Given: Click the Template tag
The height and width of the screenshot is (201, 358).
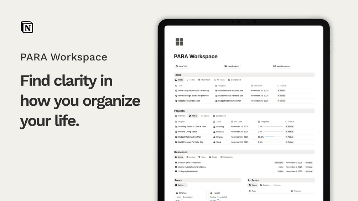Looking at the screenshot, I should pos(279,163).
